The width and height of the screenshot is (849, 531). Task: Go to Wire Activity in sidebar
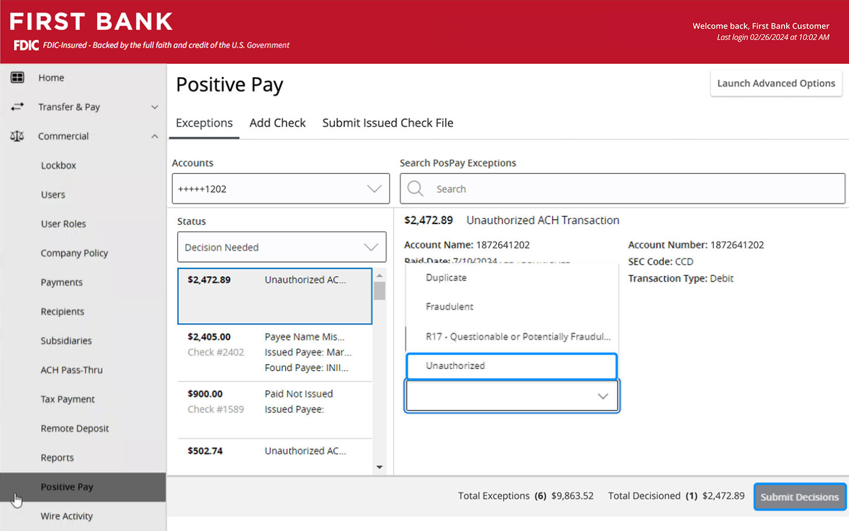67,516
